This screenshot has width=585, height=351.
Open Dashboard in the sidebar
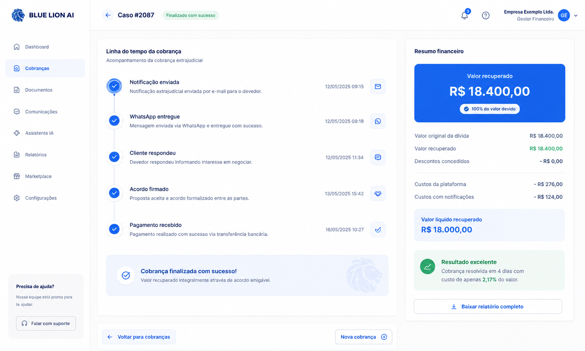point(45,47)
